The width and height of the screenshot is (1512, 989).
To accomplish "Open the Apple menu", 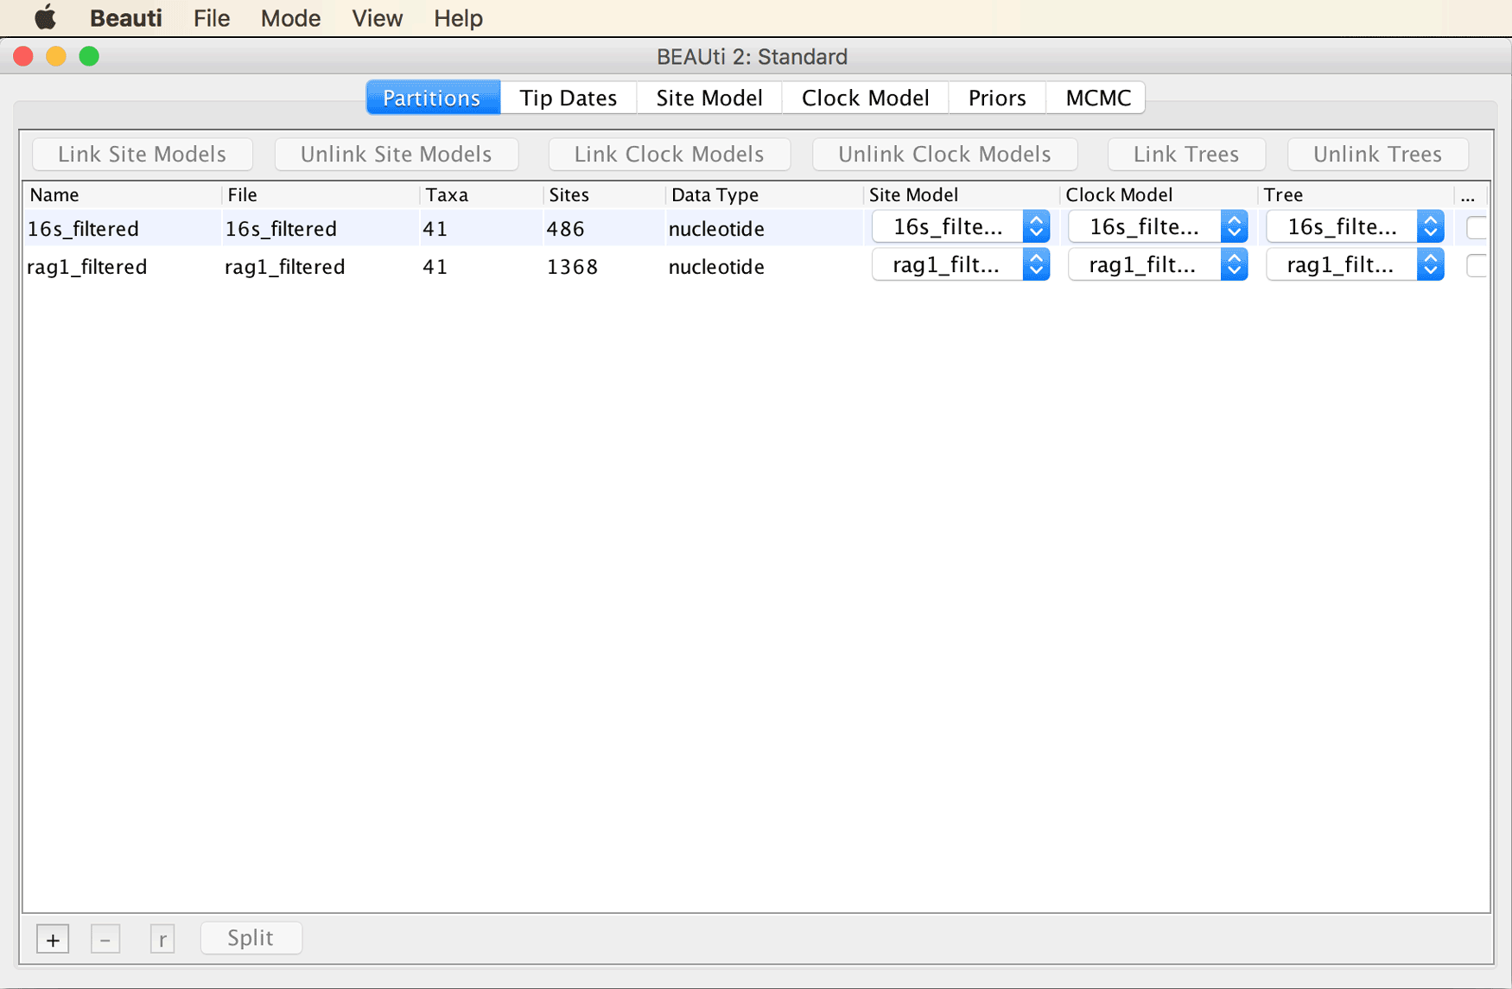I will tap(45, 17).
